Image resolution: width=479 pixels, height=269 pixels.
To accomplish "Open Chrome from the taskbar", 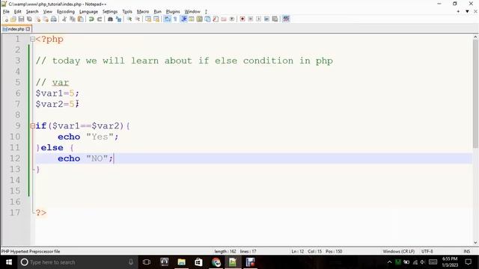I will pos(216,262).
